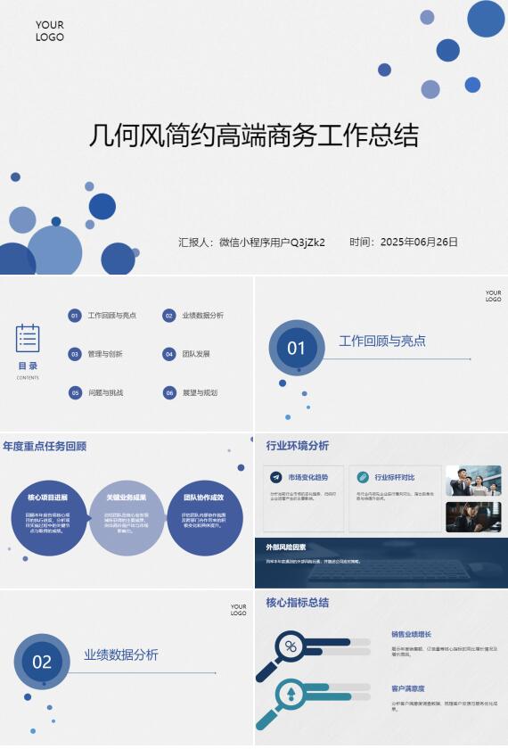Click the upper photo of business people standing
This screenshot has height=749, width=508.
(x=473, y=481)
